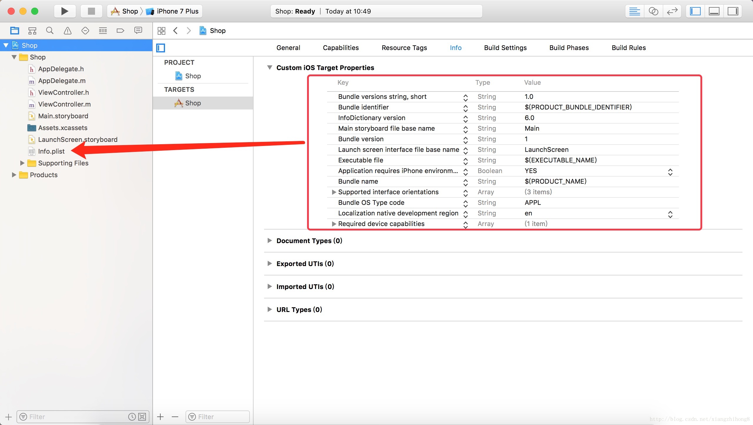Show the Assistant editor
Viewport: 753px width, 425px height.
click(653, 11)
